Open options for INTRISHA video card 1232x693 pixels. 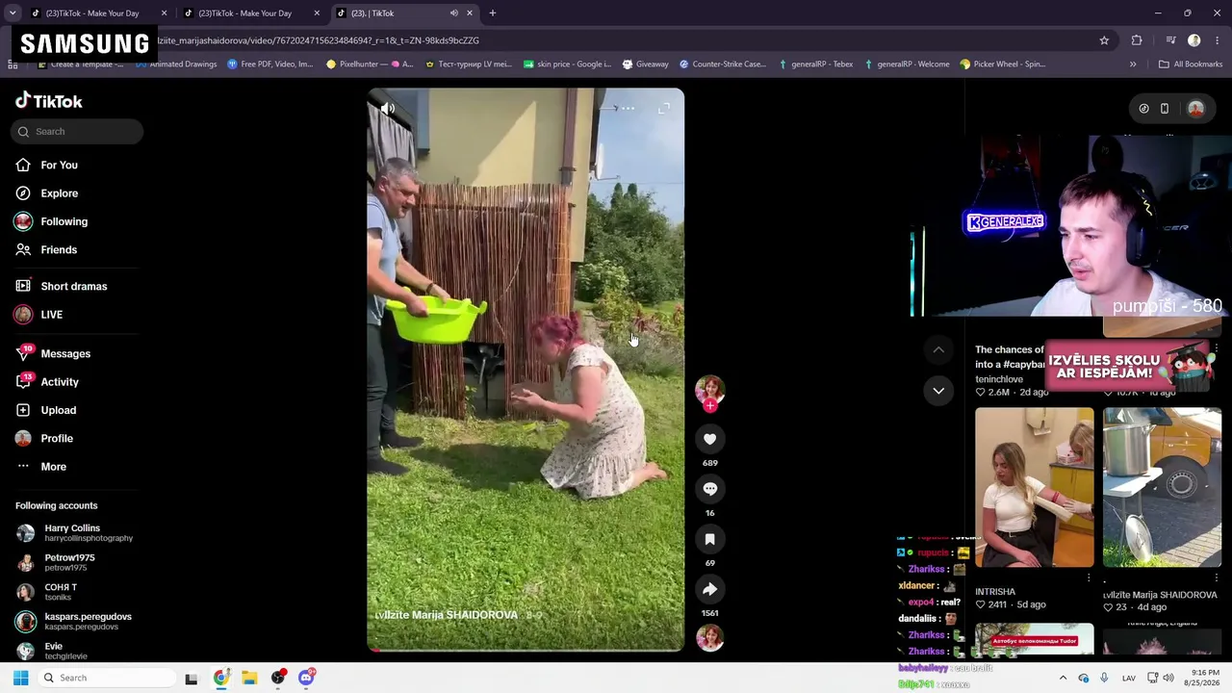coord(1089,578)
